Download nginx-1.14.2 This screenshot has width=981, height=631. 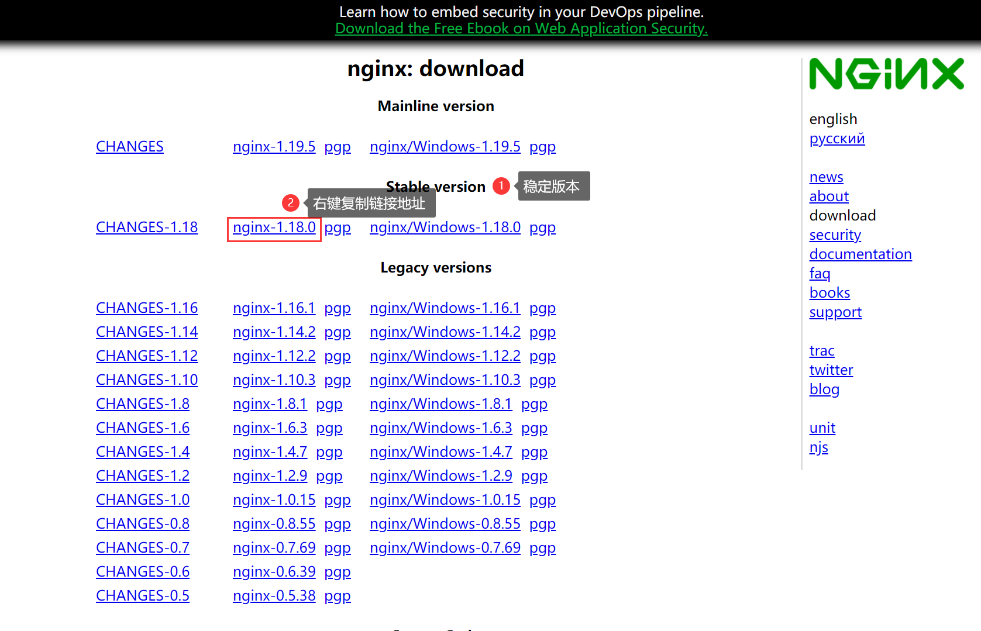274,332
